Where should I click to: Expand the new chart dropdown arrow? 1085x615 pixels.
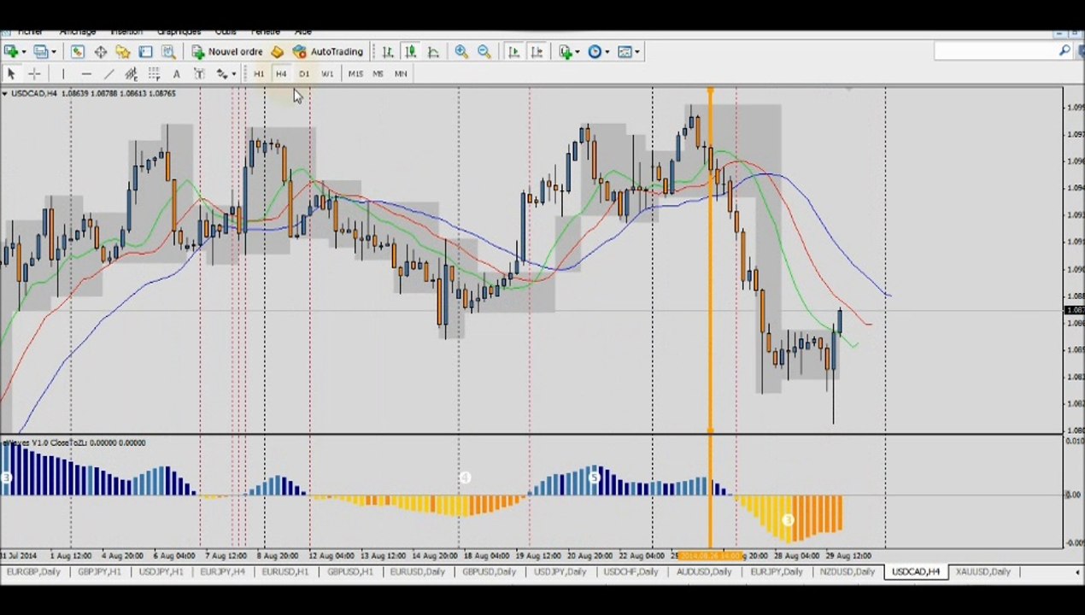(23, 52)
